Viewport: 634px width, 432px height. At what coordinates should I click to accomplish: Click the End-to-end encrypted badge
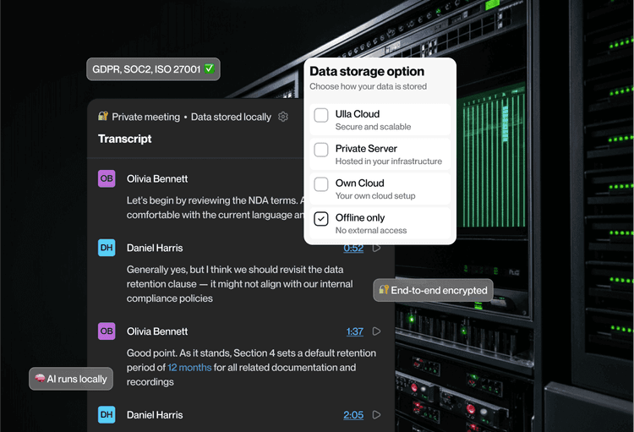tap(433, 290)
